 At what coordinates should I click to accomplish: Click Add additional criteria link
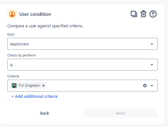coord(34,97)
